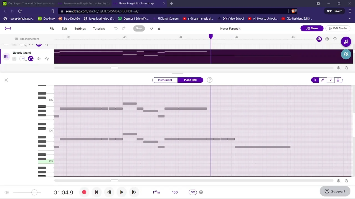The image size is (355, 199).
Task: Click the trash delete icon in piano roll toolbar
Action: (x=338, y=80)
